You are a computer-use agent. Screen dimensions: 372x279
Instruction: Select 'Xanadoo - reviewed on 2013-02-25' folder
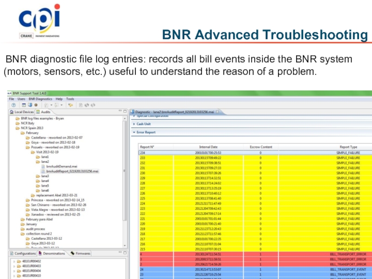tap(53, 214)
